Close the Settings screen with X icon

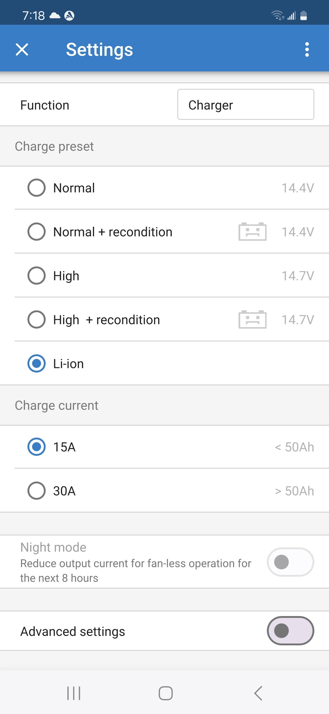tap(22, 49)
